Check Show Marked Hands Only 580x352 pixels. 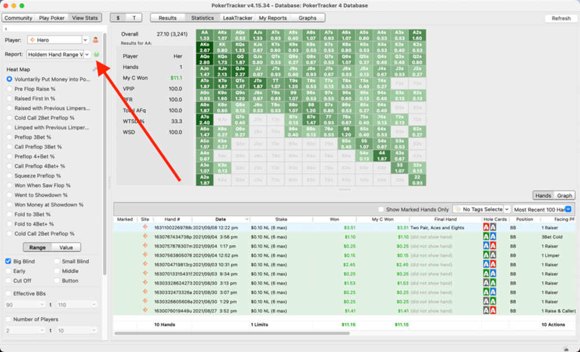(x=381, y=209)
